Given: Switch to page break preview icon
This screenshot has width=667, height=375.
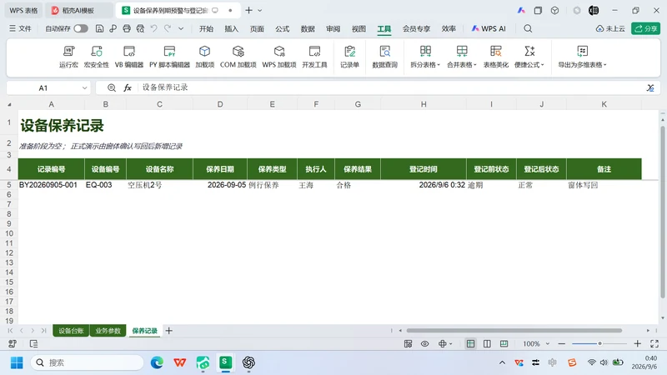Looking at the screenshot, I should pos(504,343).
